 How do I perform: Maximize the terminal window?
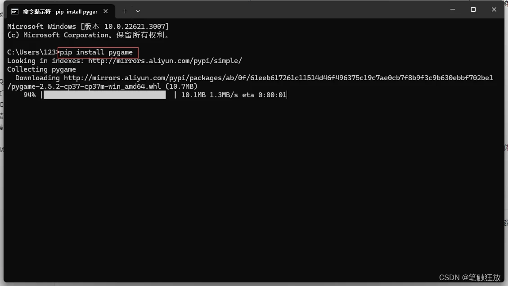pos(473,9)
